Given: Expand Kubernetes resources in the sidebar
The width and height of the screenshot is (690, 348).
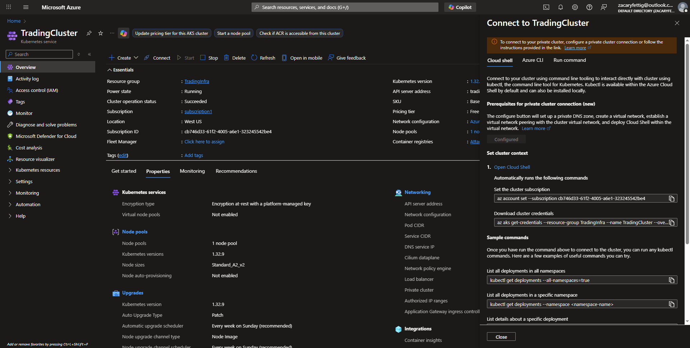Looking at the screenshot, I should tap(10, 170).
